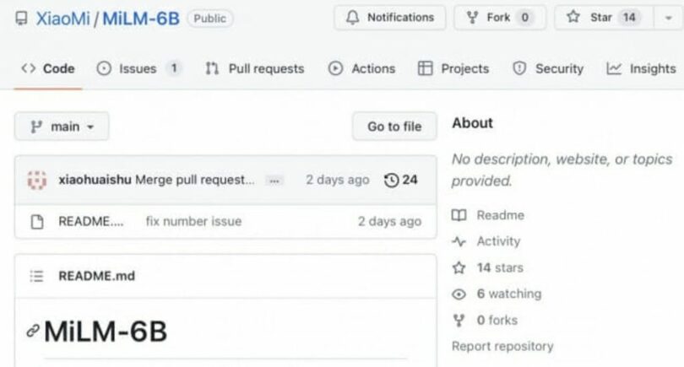Click the book icon beside Readme
Image resolution: width=684 pixels, height=367 pixels.
[x=459, y=215]
